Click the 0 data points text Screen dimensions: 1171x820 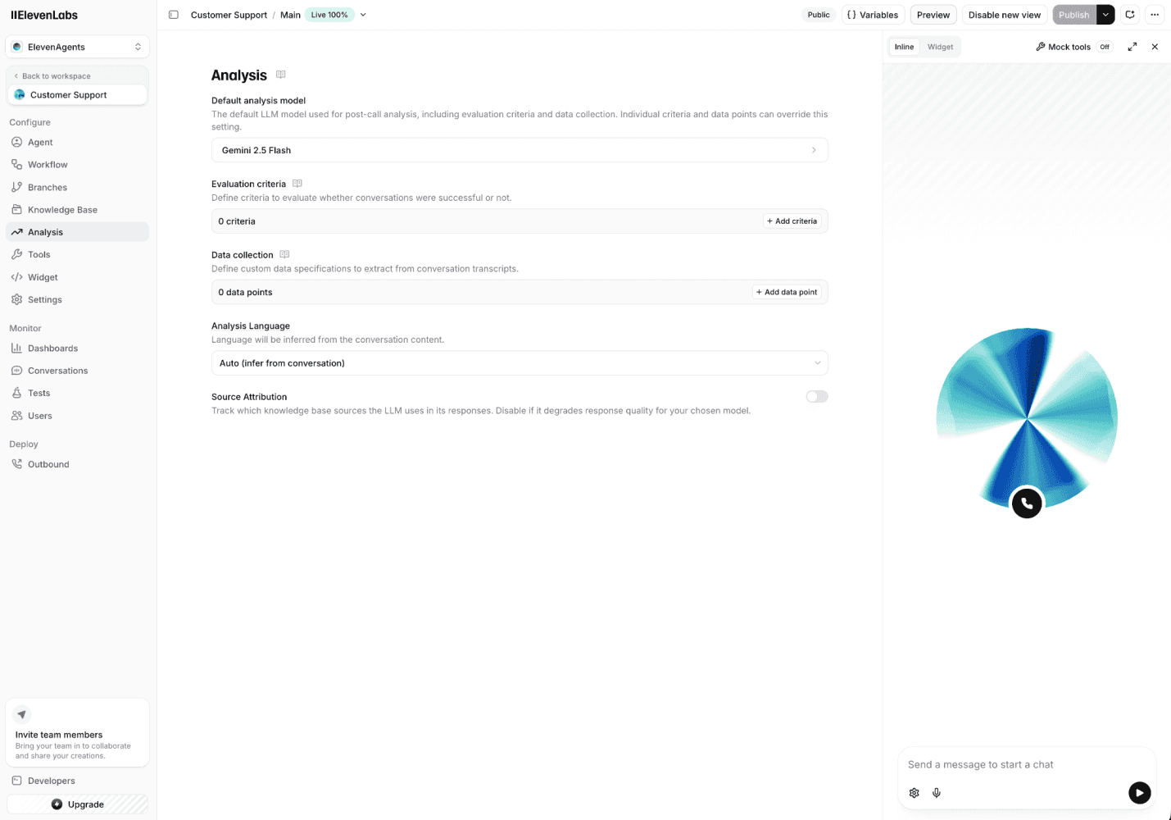pyautogui.click(x=245, y=292)
